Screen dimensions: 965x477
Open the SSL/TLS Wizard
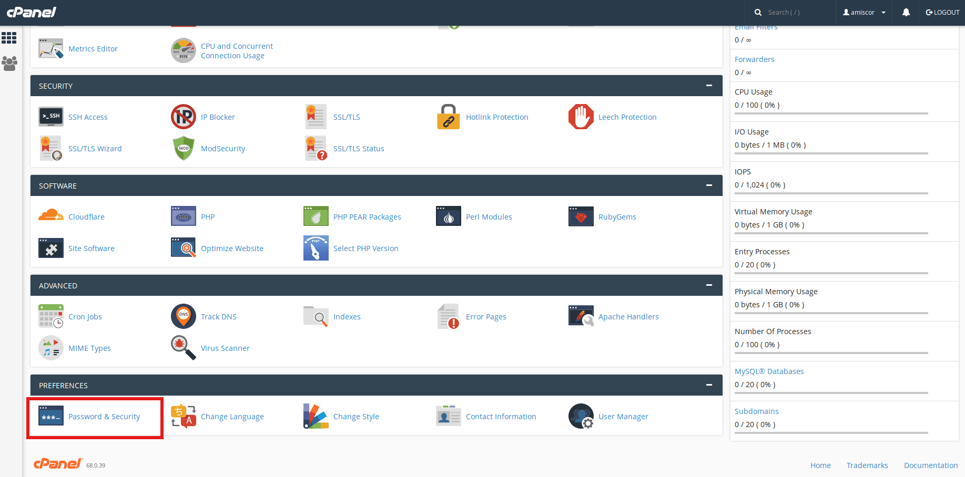(95, 148)
